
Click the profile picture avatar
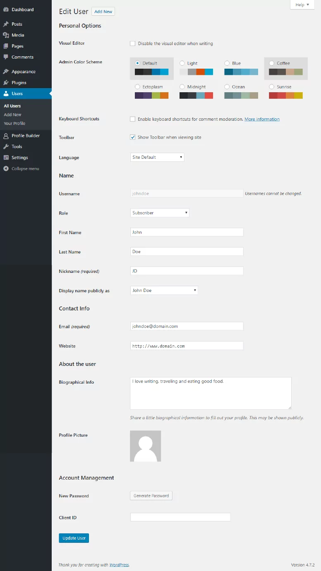(146, 446)
